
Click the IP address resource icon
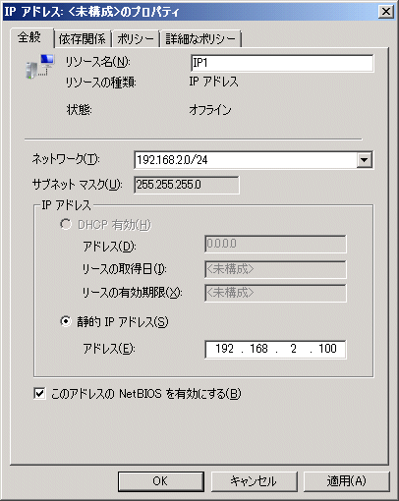click(x=40, y=67)
